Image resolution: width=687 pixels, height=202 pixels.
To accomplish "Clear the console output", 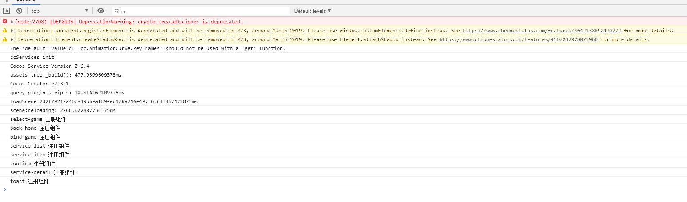I will 19,11.
